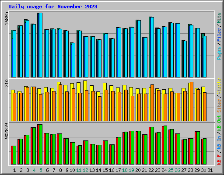The height and width of the screenshot is (175, 224).
Task: Click the 'Files' legend label
Action: [x=219, y=35]
